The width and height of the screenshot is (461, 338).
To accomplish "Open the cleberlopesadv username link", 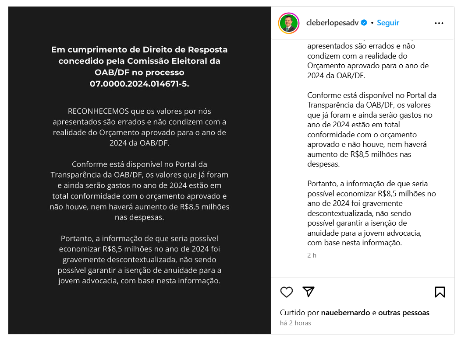I will 332,23.
